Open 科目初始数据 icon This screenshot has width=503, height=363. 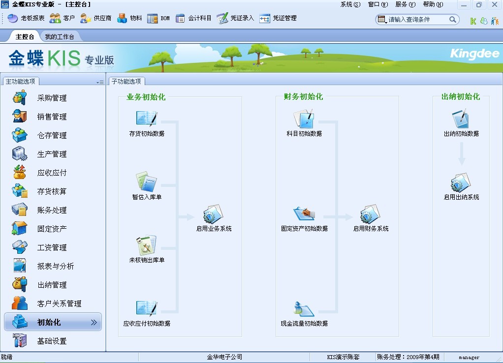tap(304, 119)
